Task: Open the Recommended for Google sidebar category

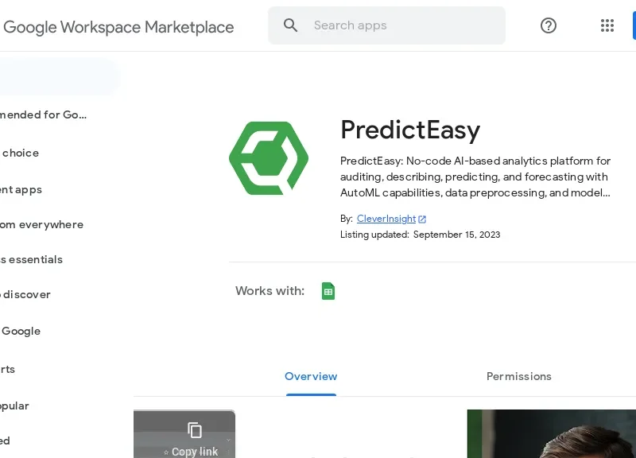Action: 43,114
